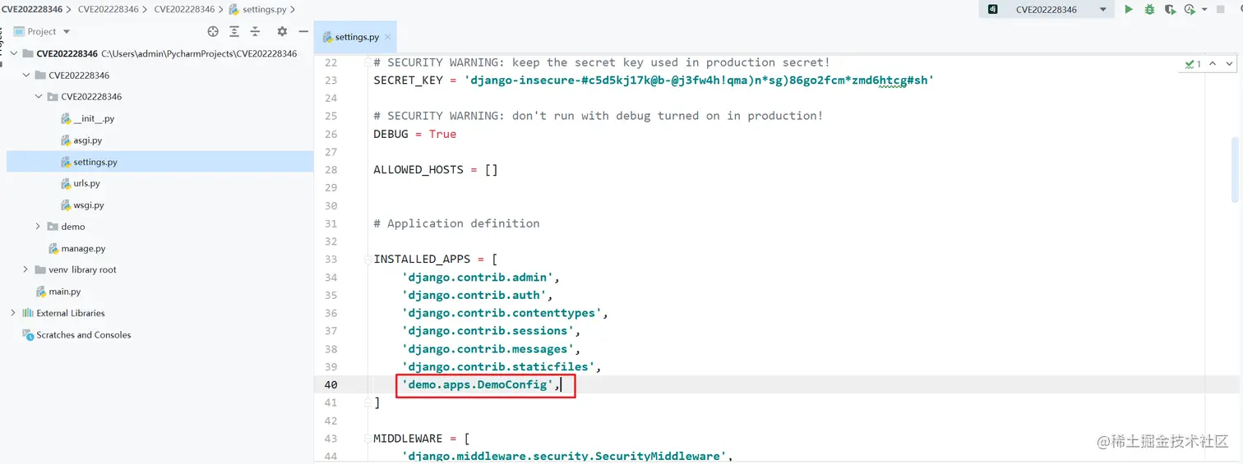Go to next highlighted problem arrow
Viewport: 1243px width, 464px height.
[x=1230, y=63]
